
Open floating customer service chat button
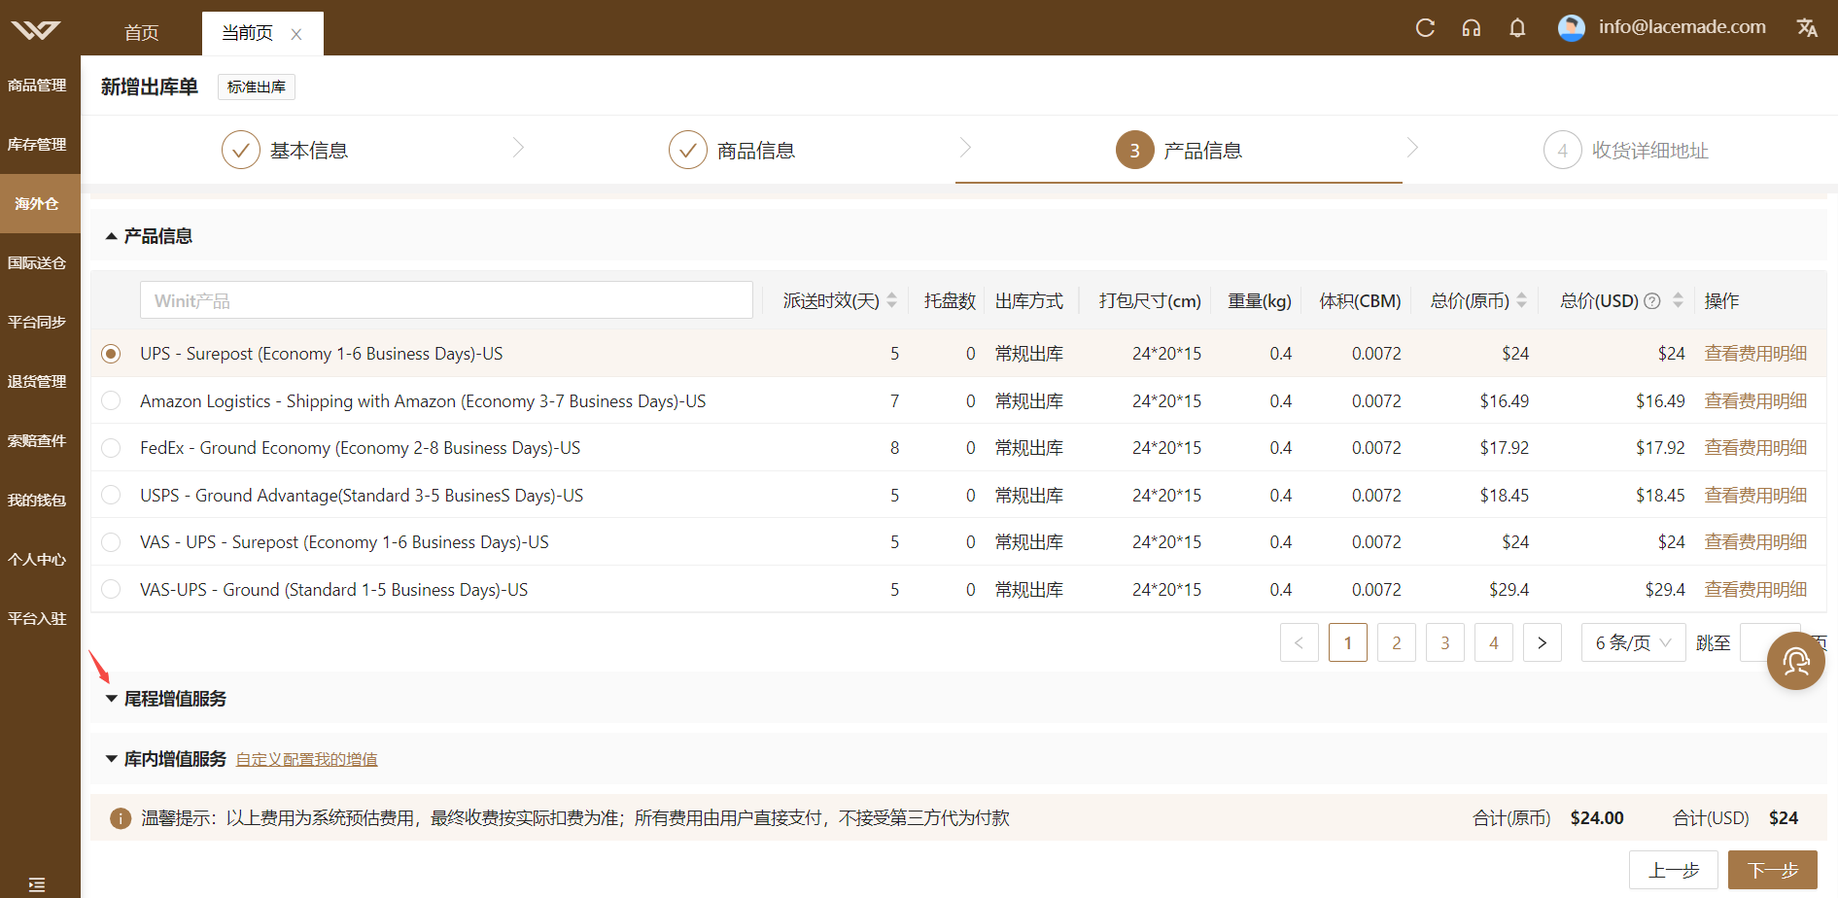coord(1796,661)
